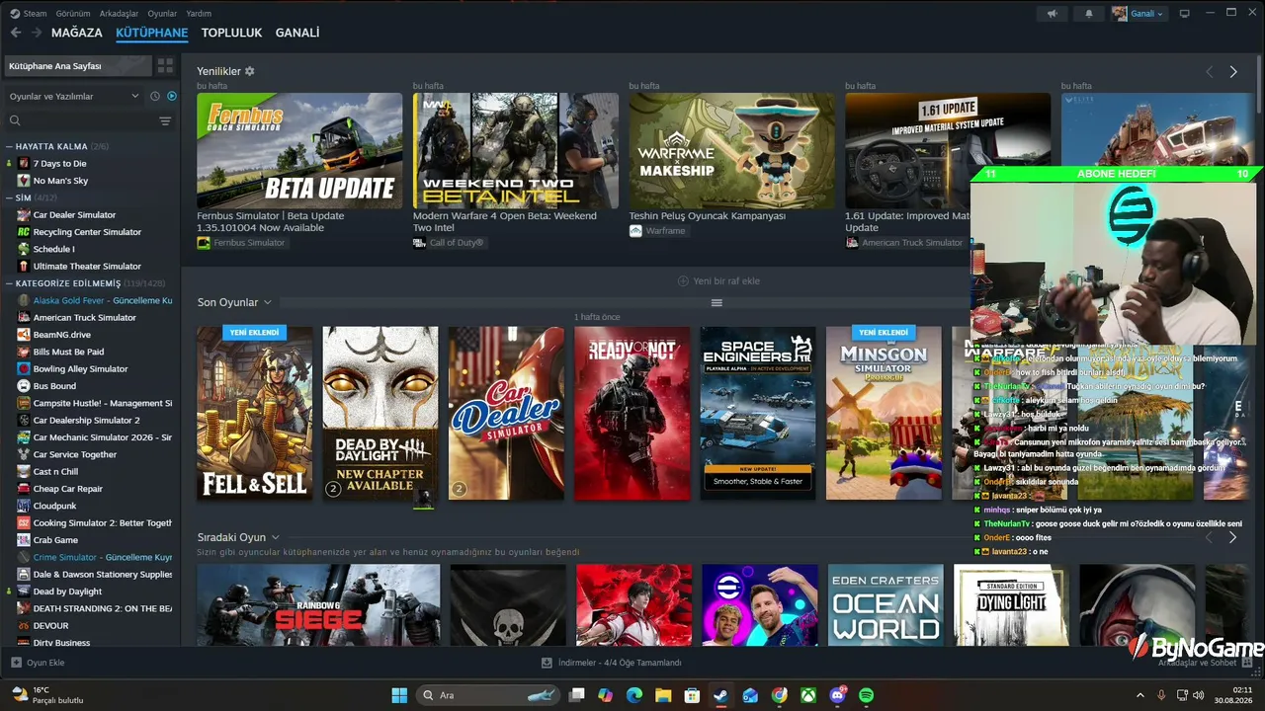
Task: Open Ganali account dropdown
Action: pos(1138,14)
